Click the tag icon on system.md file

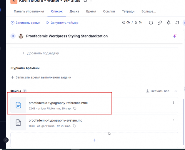click(x=74, y=126)
